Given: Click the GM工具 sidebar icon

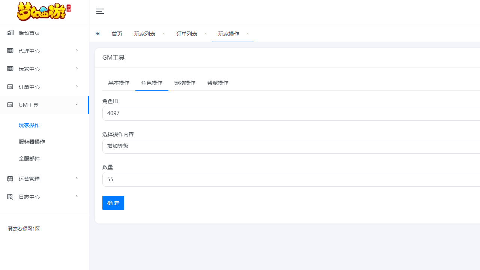Looking at the screenshot, I should (10, 105).
